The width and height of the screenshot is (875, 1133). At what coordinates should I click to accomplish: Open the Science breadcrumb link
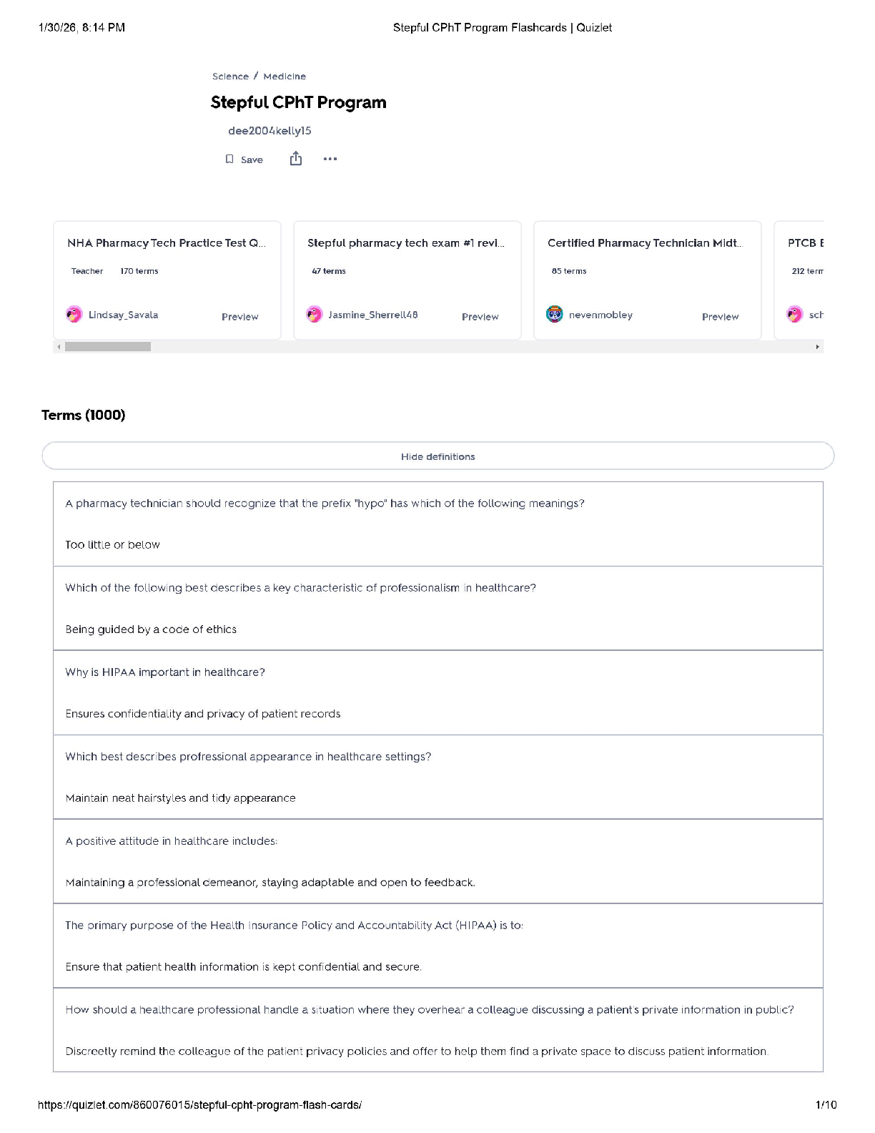[x=230, y=77]
